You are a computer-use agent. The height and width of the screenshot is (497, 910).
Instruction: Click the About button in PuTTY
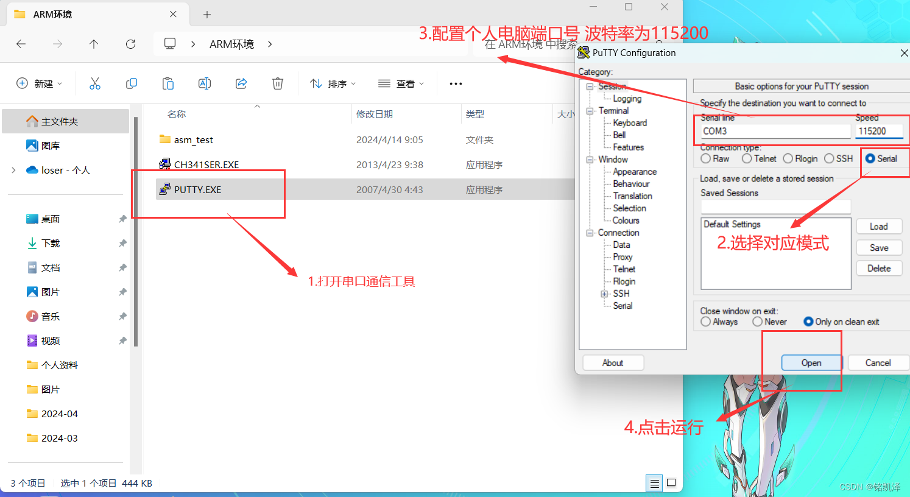613,362
